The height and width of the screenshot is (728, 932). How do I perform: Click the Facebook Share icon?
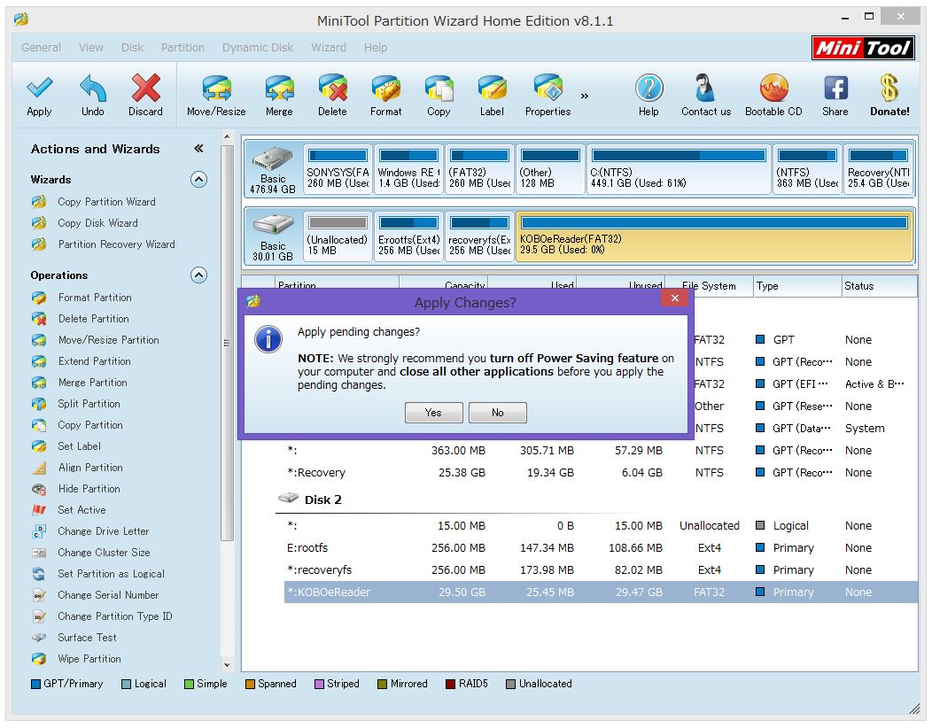coord(835,88)
